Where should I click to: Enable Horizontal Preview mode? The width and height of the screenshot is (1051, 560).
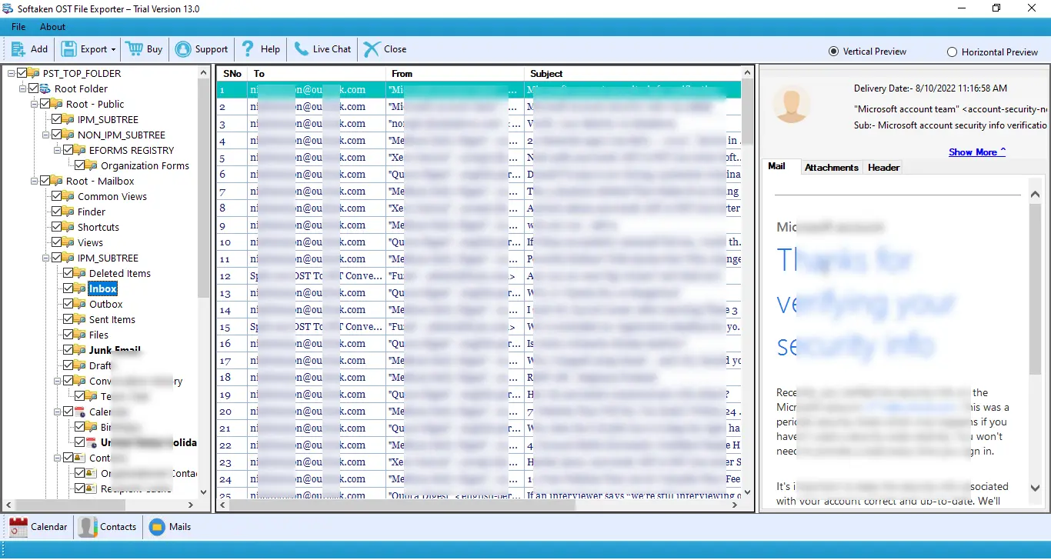coord(952,51)
